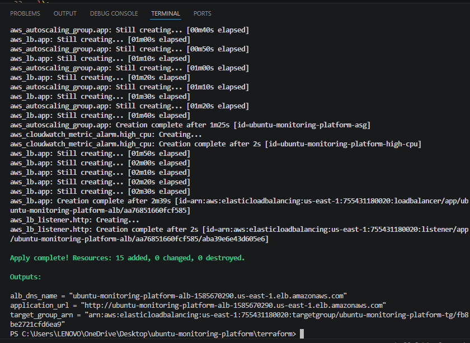Click 'aws_lb.app: Still creating... [02m20s elapsed]' line
Screen dimensions: 470x343
click(x=100, y=182)
